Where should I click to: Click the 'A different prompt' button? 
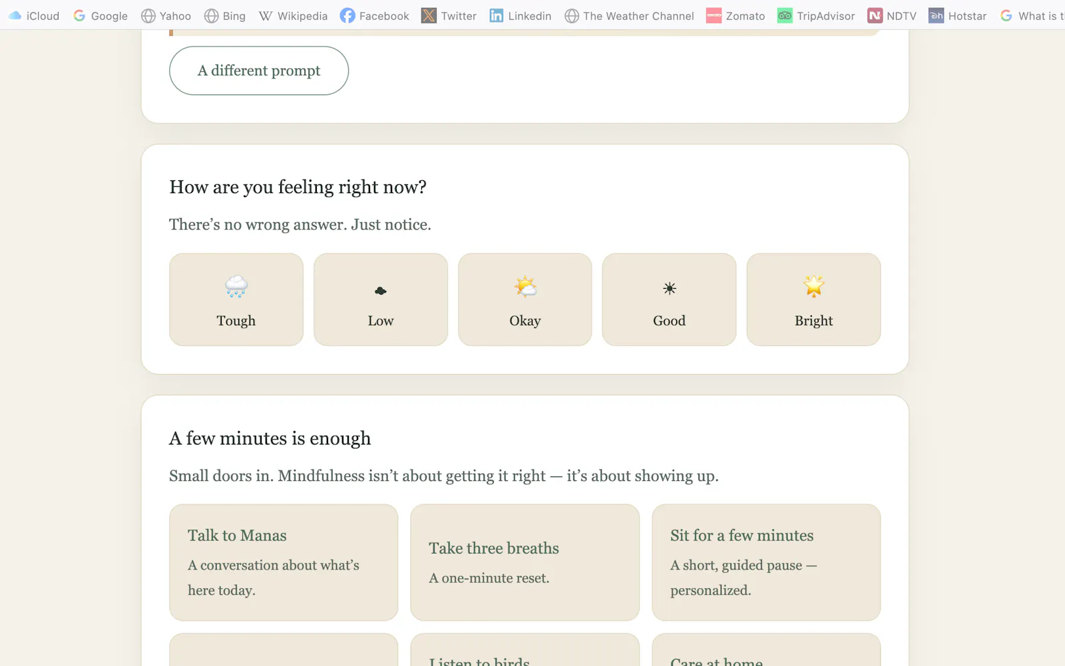click(259, 71)
